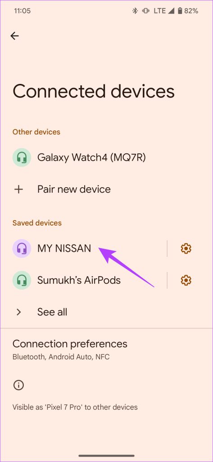
Task: Tap See all saved devices
Action: (x=106, y=312)
